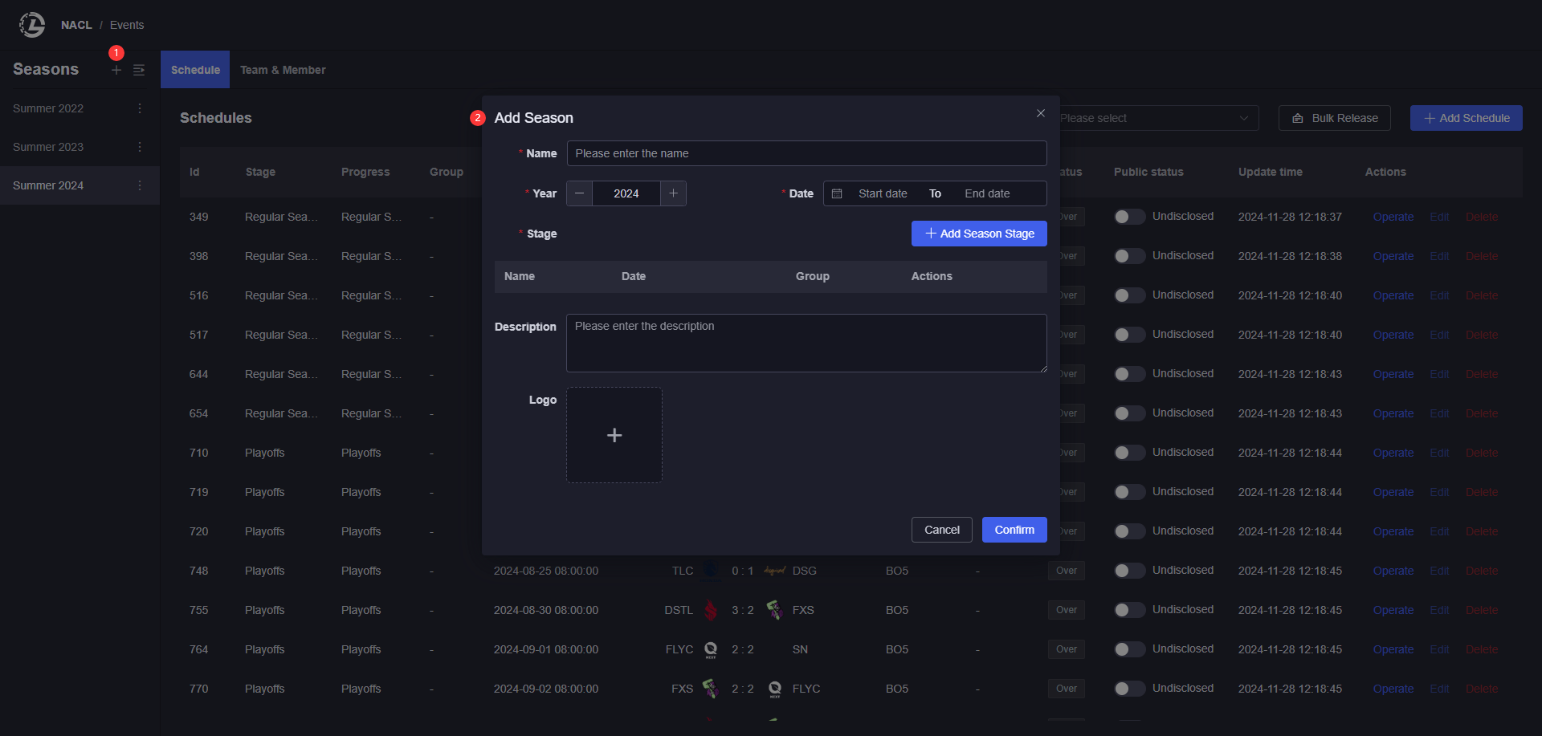Close the Add Season dialog
The width and height of the screenshot is (1542, 736).
1040,114
